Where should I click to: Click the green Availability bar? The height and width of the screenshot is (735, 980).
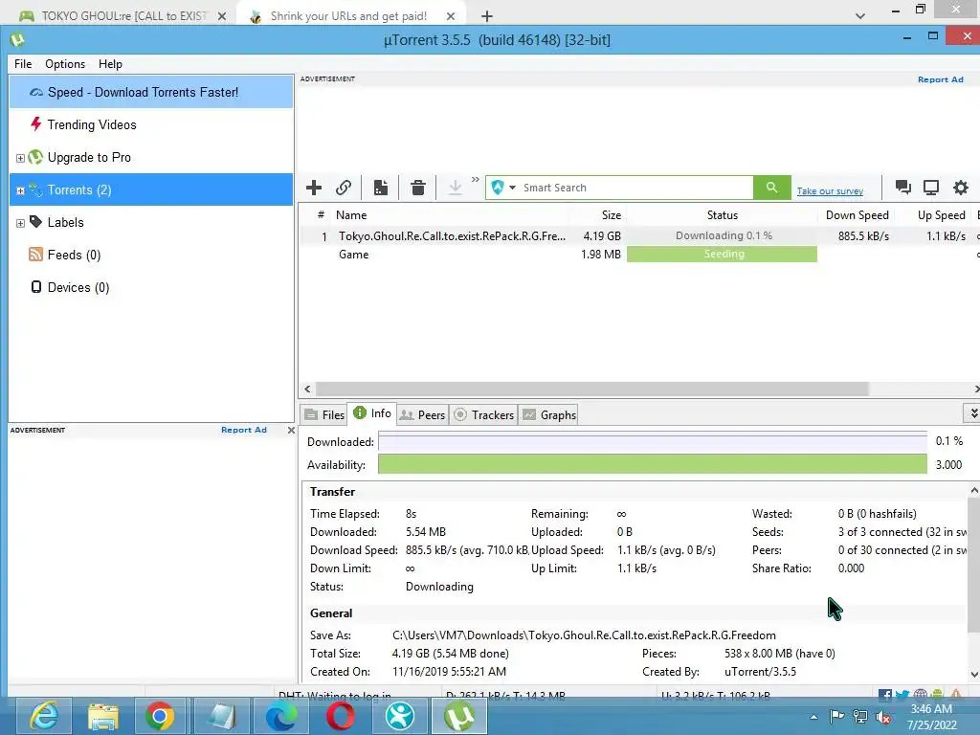[652, 464]
